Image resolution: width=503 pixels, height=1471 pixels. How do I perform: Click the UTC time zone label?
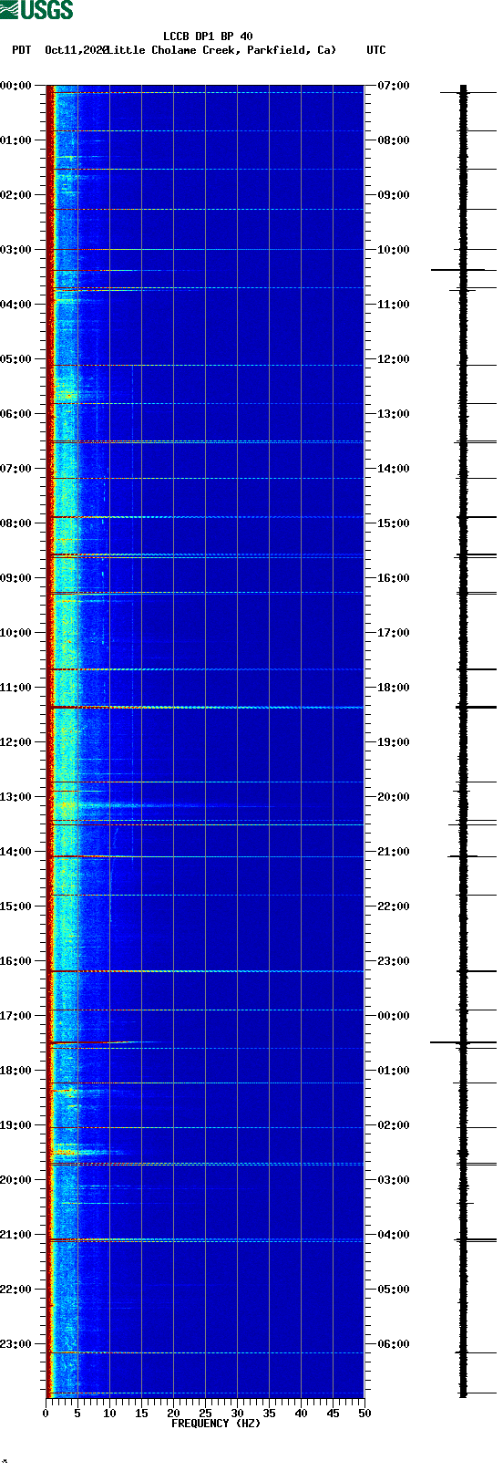376,50
